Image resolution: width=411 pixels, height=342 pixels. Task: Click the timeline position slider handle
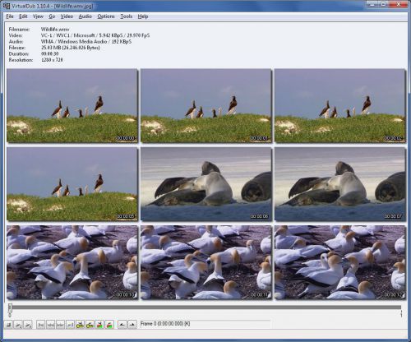(10, 307)
